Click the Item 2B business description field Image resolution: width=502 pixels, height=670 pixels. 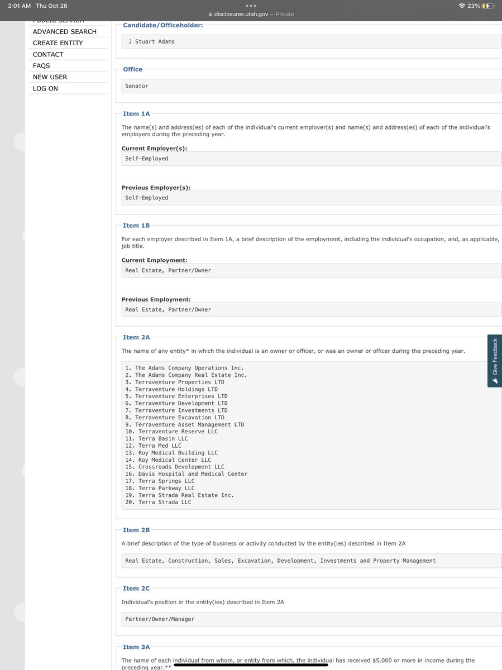click(312, 561)
